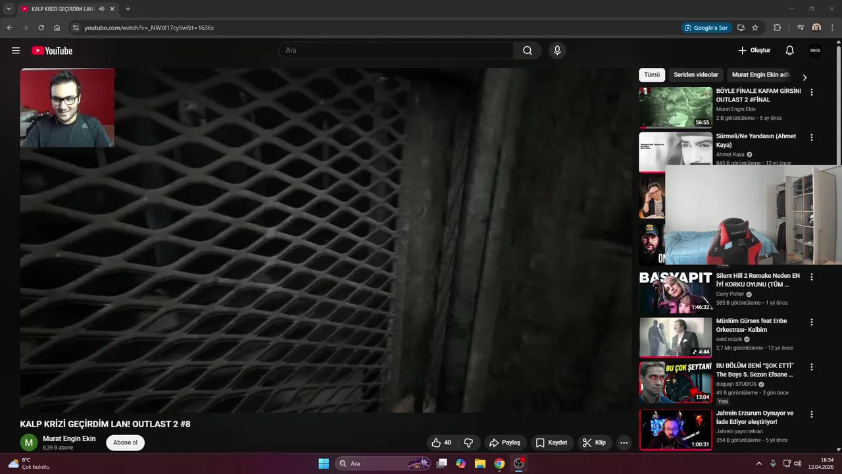Open File Explorer from taskbar
Viewport: 842px width, 474px height.
tap(480, 463)
